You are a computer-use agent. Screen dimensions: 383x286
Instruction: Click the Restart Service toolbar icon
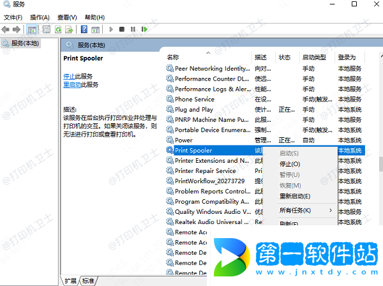(x=144, y=29)
